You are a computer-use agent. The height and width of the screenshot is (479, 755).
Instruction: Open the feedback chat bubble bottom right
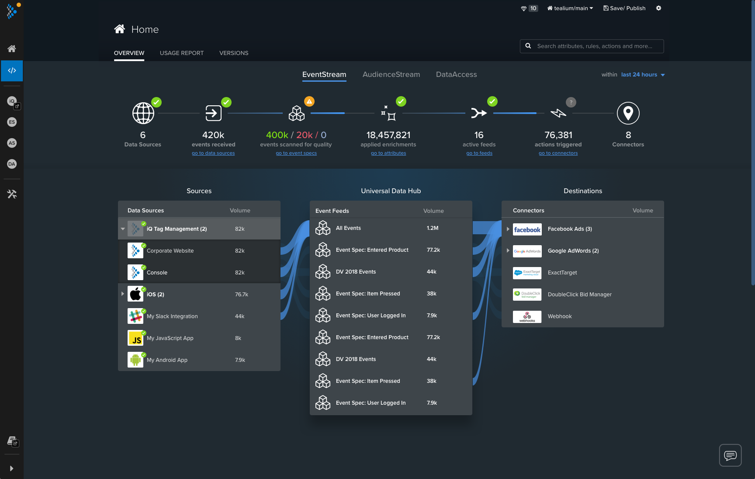coord(730,455)
